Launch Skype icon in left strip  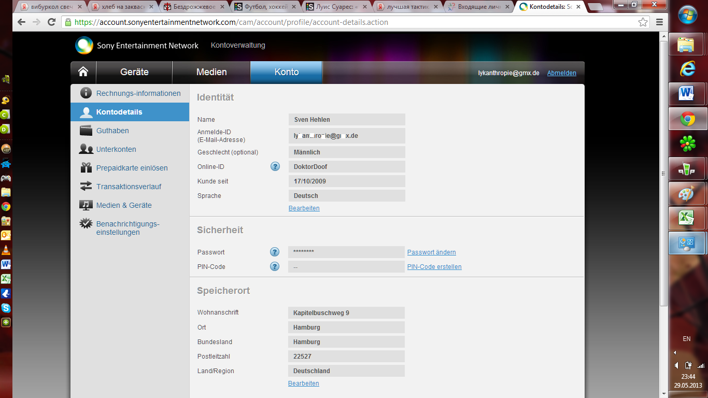(x=6, y=308)
